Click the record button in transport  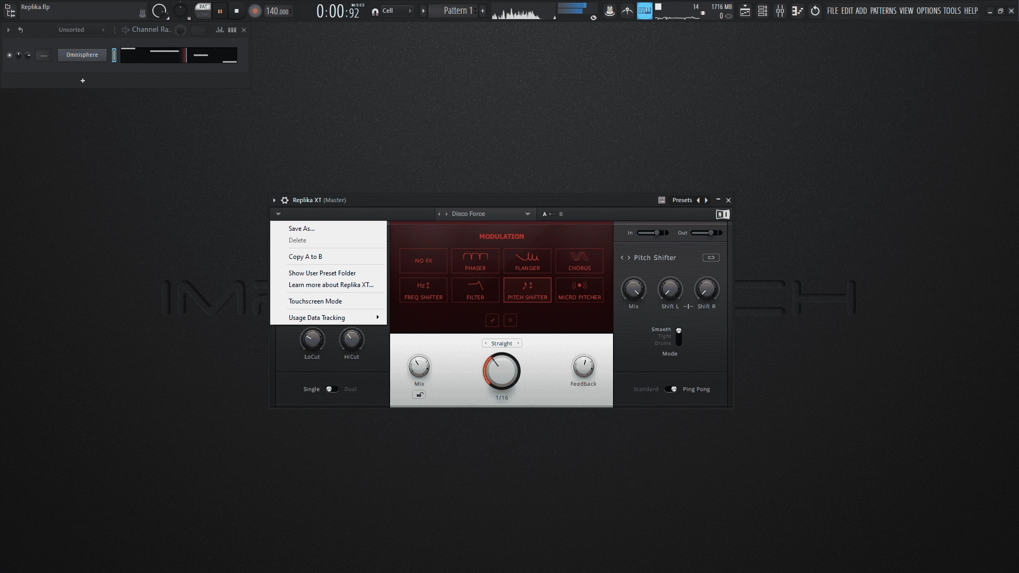pyautogui.click(x=255, y=11)
